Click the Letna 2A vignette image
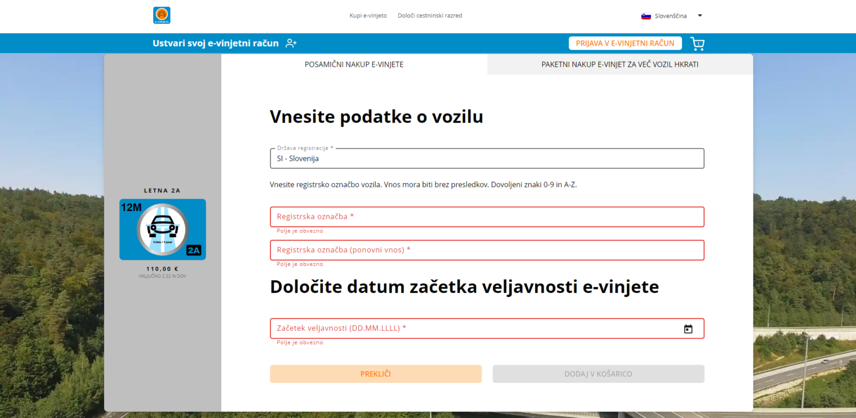 coord(163,229)
